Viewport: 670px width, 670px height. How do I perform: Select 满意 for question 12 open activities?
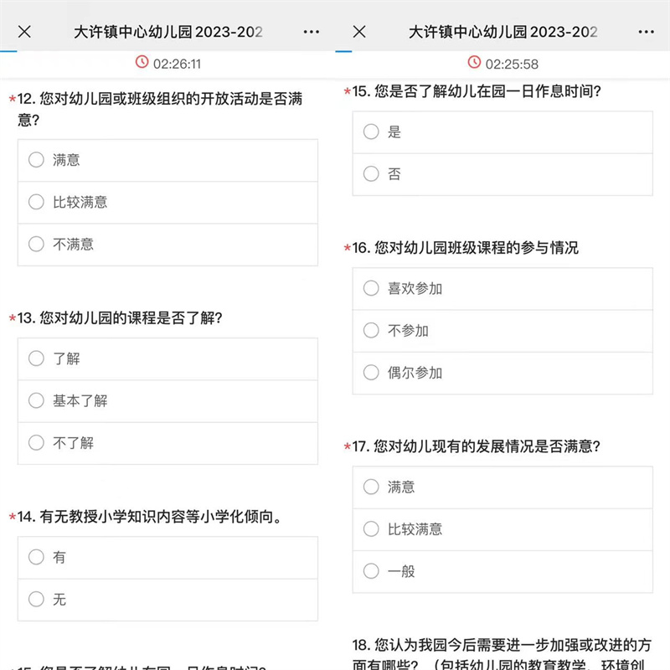pyautogui.click(x=36, y=160)
